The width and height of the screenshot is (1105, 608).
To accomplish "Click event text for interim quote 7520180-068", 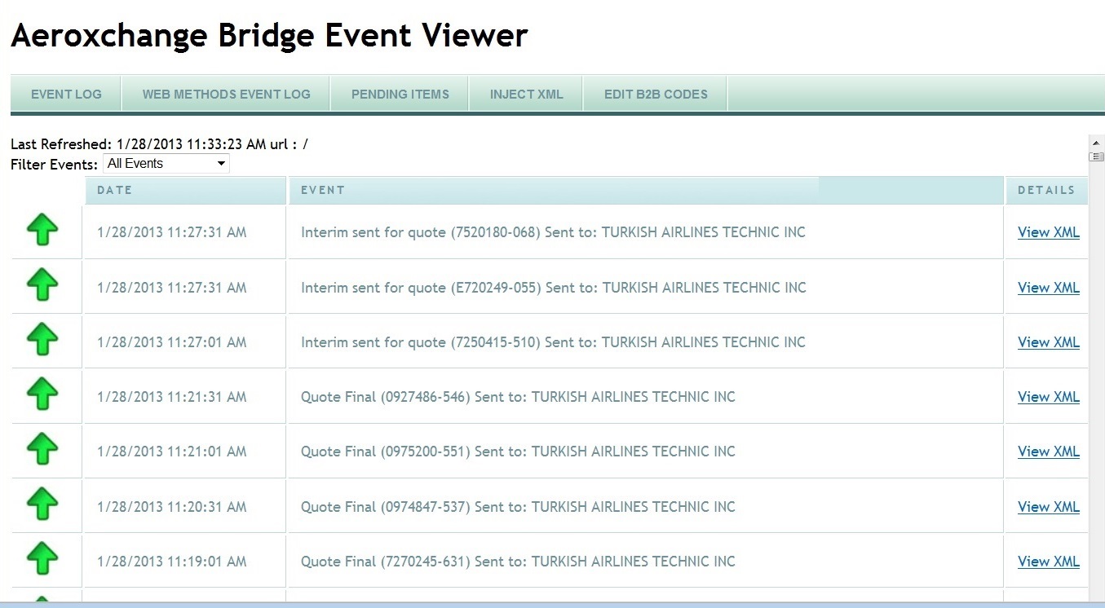I will [x=553, y=232].
